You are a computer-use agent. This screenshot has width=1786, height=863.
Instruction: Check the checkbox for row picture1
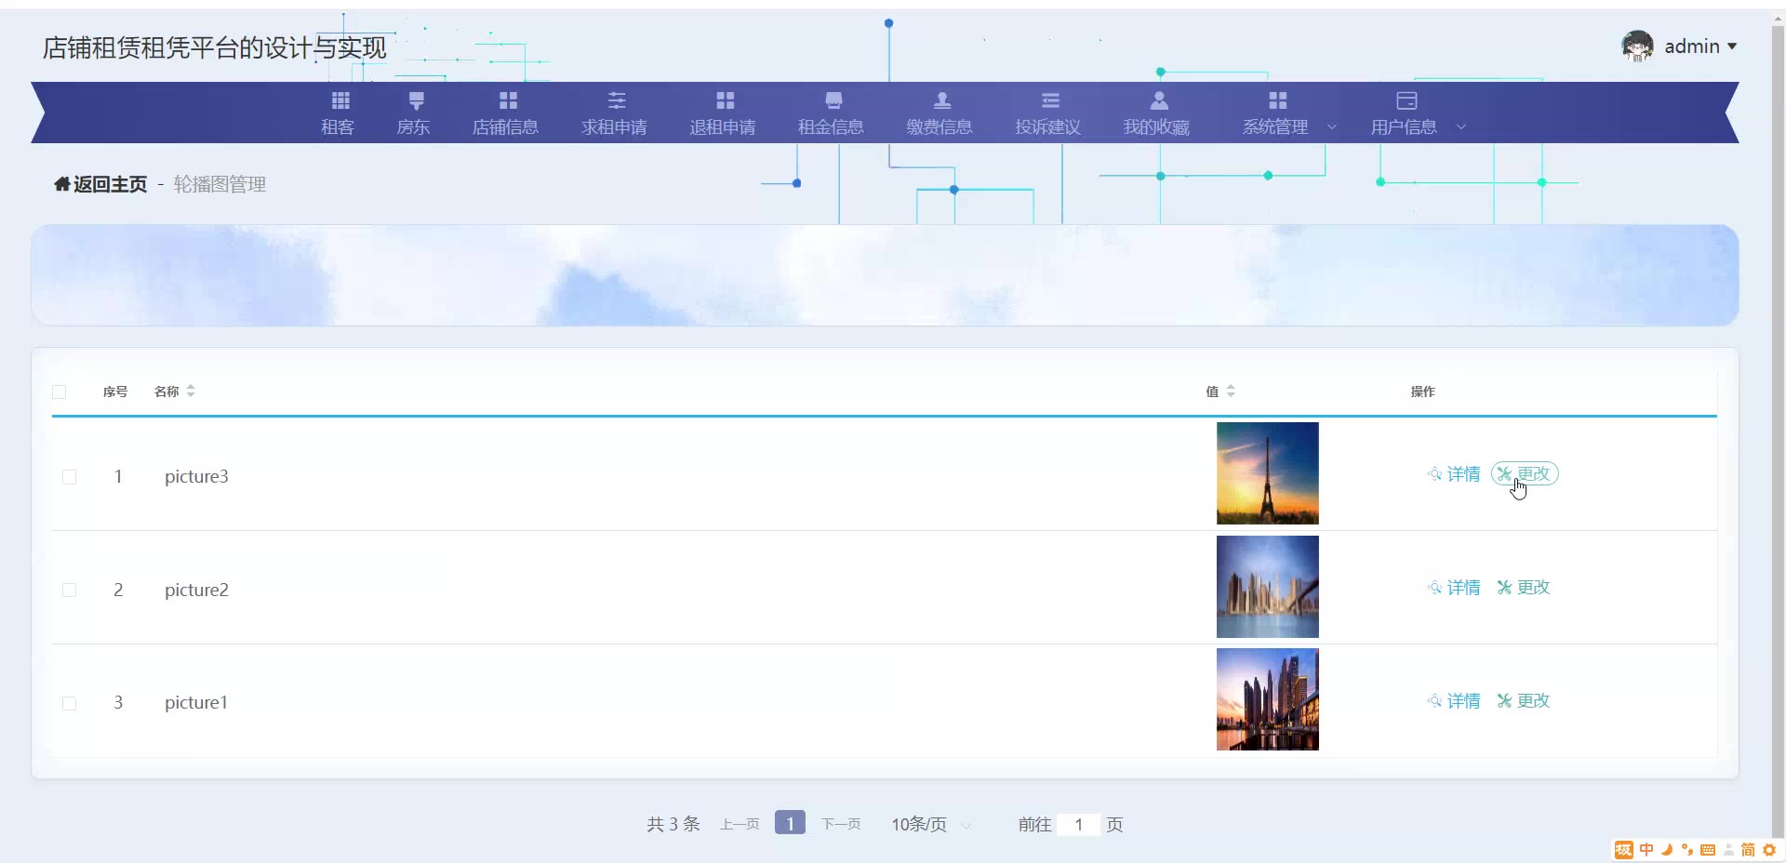(x=69, y=703)
